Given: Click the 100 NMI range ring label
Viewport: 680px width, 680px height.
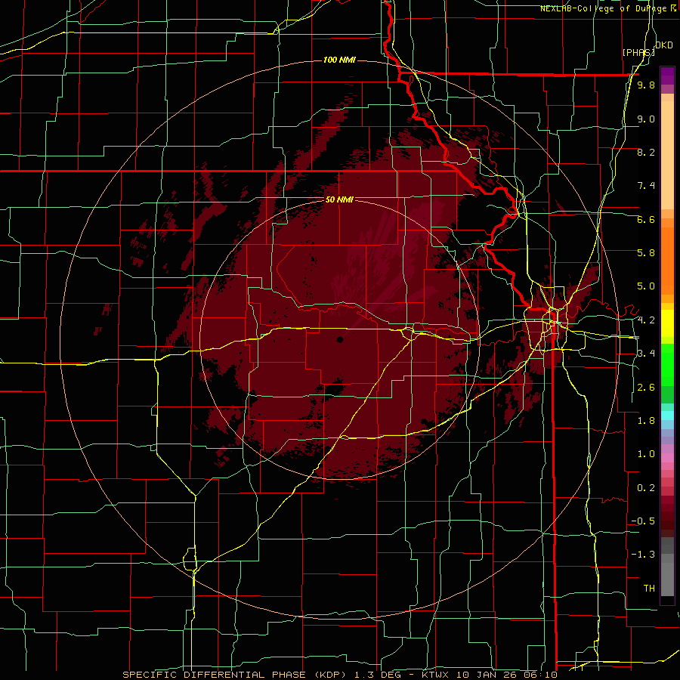Looking at the screenshot, I should tap(339, 60).
